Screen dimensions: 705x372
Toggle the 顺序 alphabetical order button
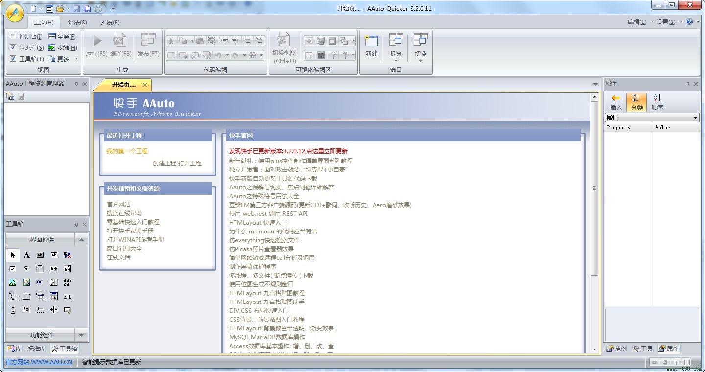coord(658,102)
